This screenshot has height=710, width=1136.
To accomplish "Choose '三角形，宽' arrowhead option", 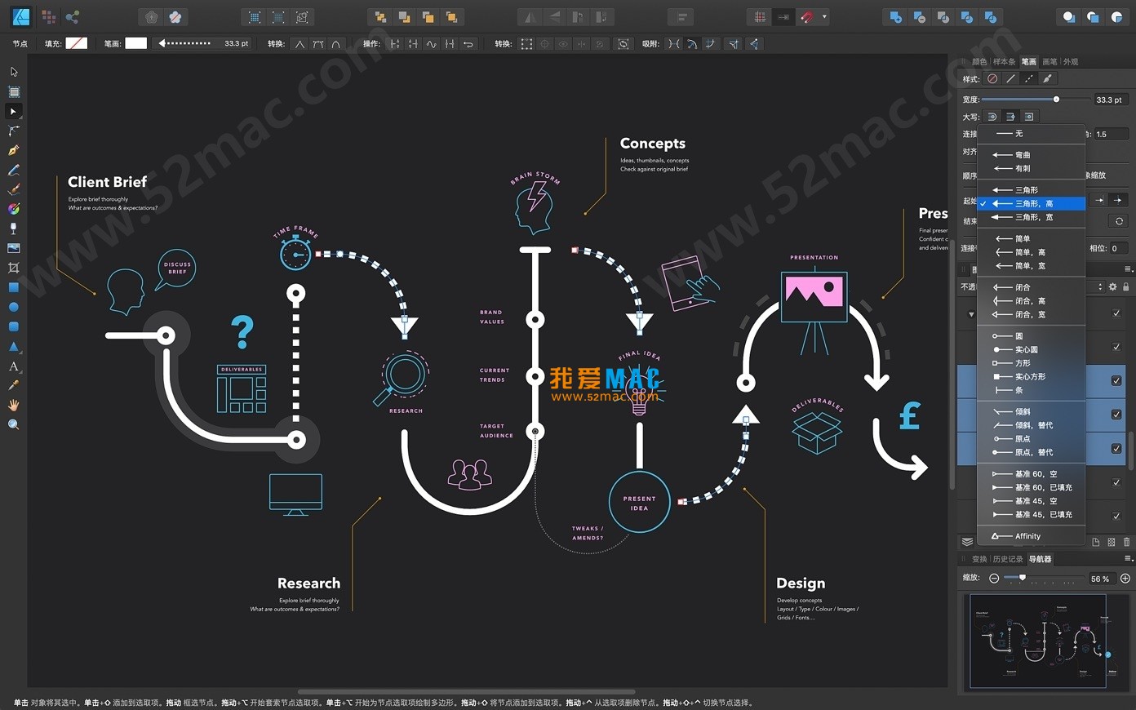I will [x=1032, y=217].
